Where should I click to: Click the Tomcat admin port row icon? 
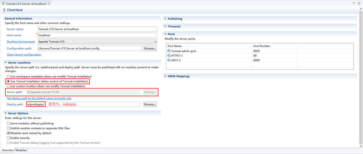pos(169,51)
